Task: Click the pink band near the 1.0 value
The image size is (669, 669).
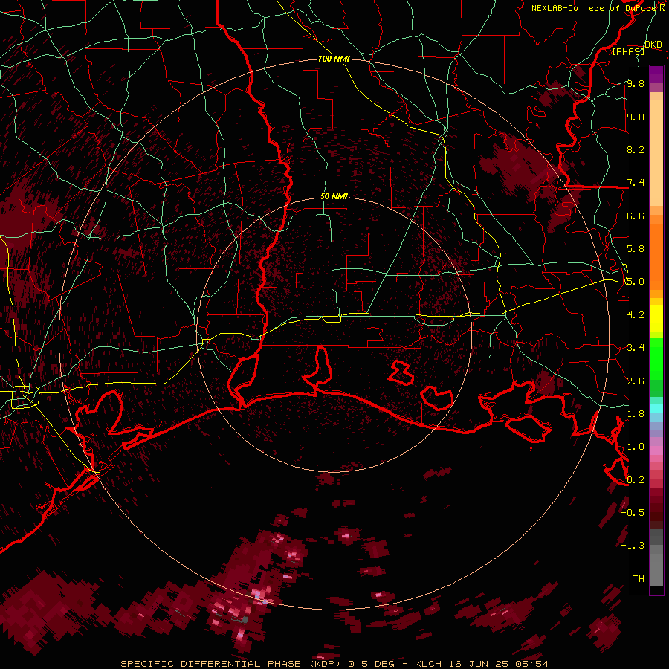Action: coord(656,450)
